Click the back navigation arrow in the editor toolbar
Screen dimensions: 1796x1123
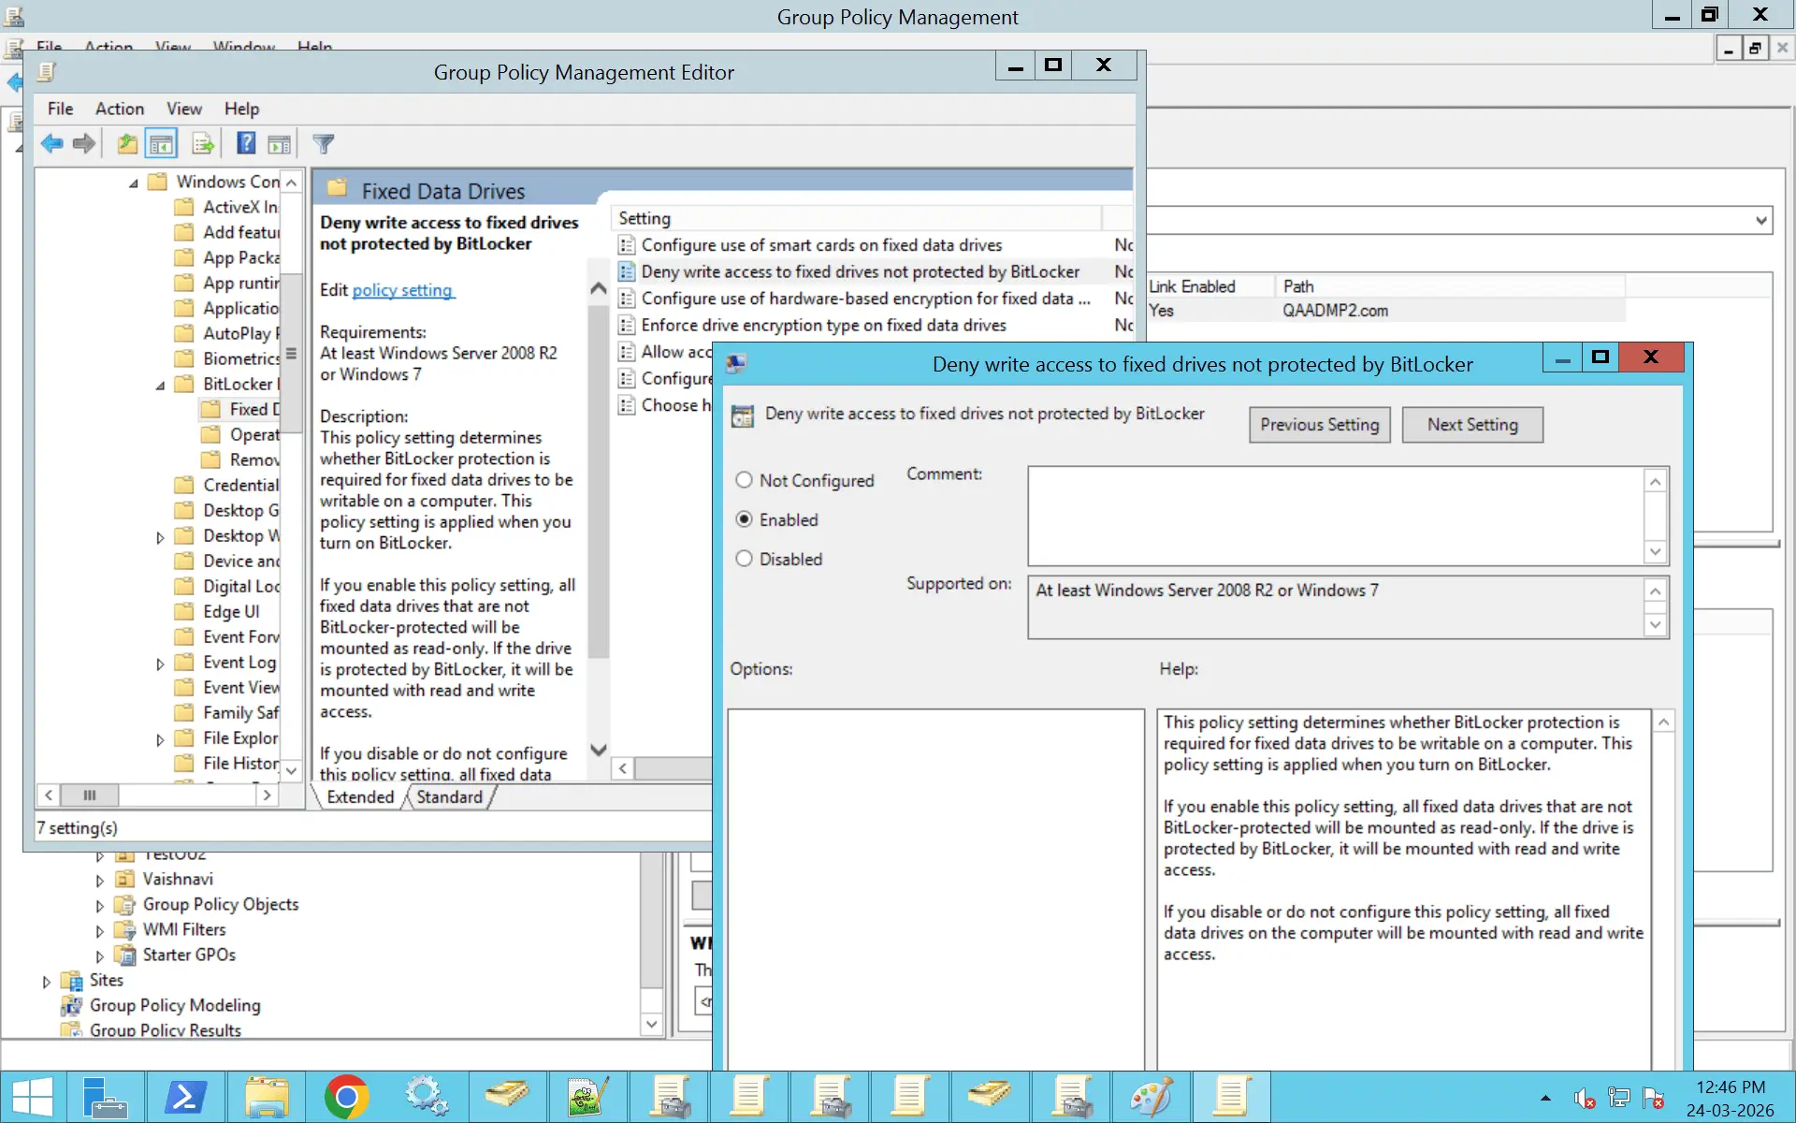(51, 143)
